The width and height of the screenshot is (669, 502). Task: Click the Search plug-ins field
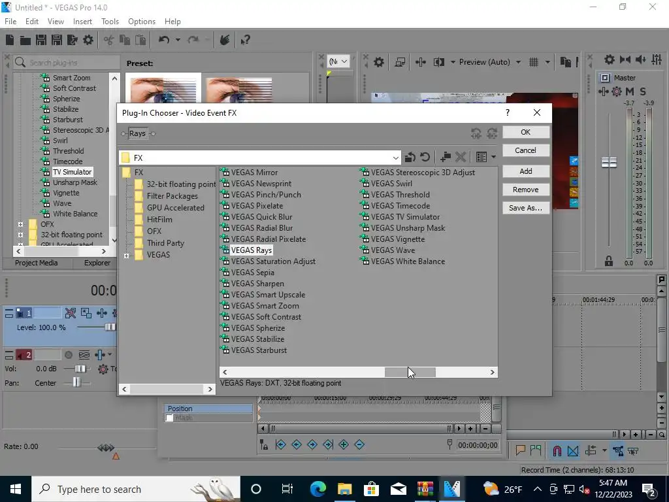click(67, 63)
